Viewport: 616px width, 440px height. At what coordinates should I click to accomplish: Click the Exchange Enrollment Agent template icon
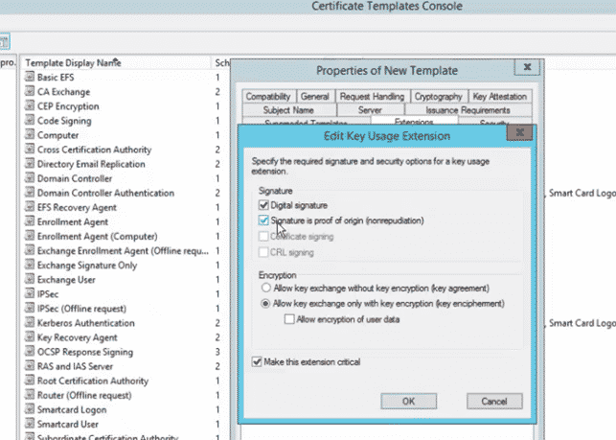30,250
